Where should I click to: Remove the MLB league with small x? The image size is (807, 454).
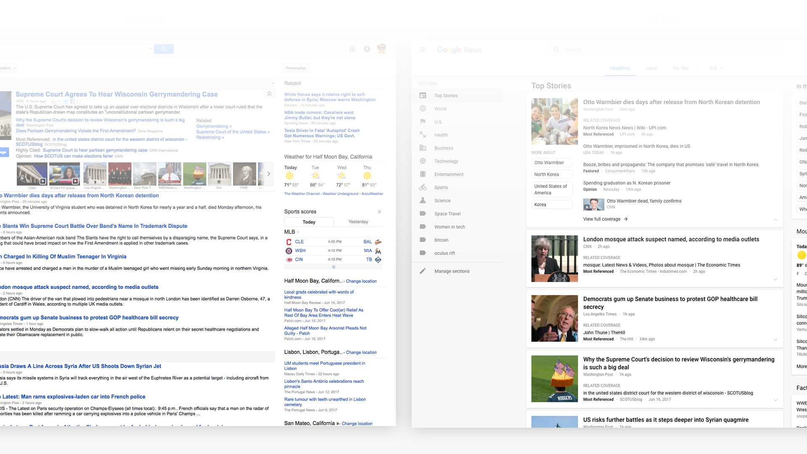pyautogui.click(x=298, y=232)
